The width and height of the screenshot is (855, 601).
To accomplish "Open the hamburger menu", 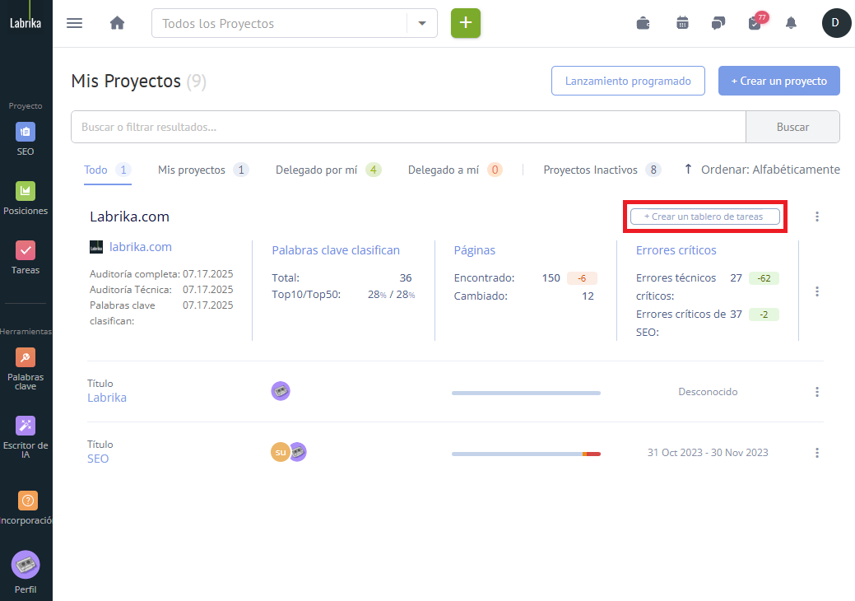I will point(74,23).
